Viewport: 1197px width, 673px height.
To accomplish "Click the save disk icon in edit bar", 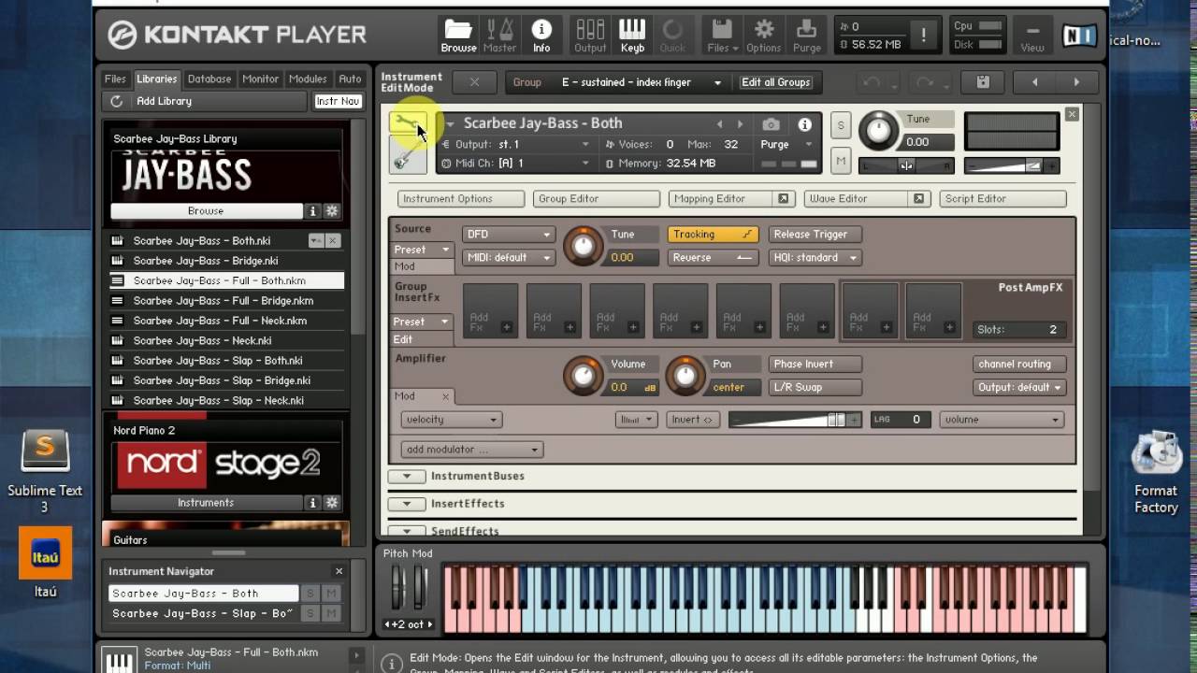I will [983, 82].
